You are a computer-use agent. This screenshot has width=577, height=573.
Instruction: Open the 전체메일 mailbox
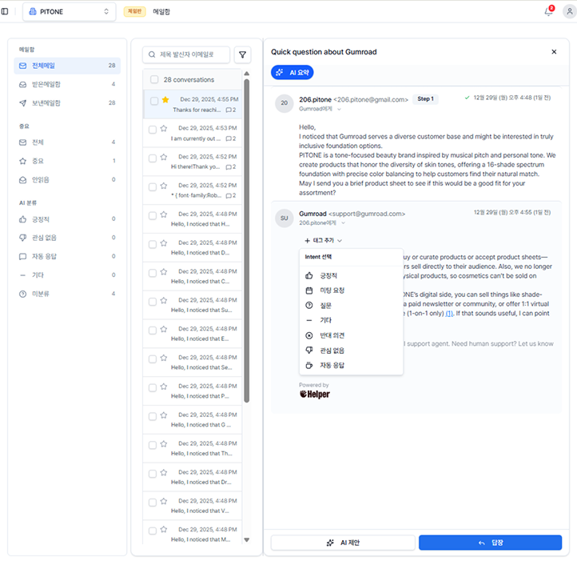point(67,66)
